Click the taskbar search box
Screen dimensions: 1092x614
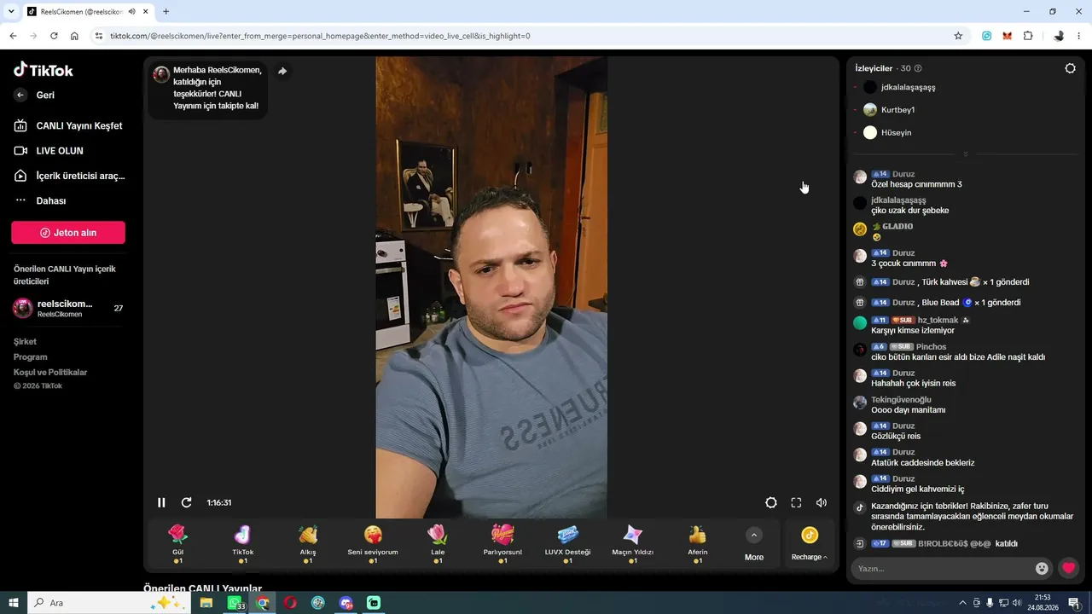(x=109, y=603)
